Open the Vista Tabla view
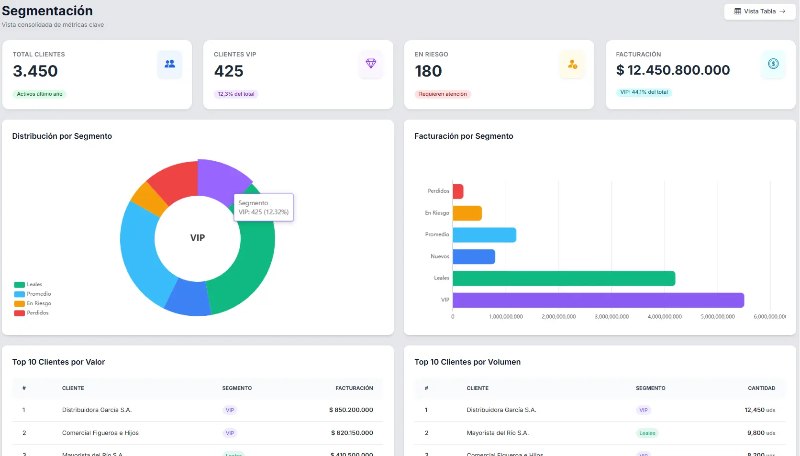 click(759, 11)
